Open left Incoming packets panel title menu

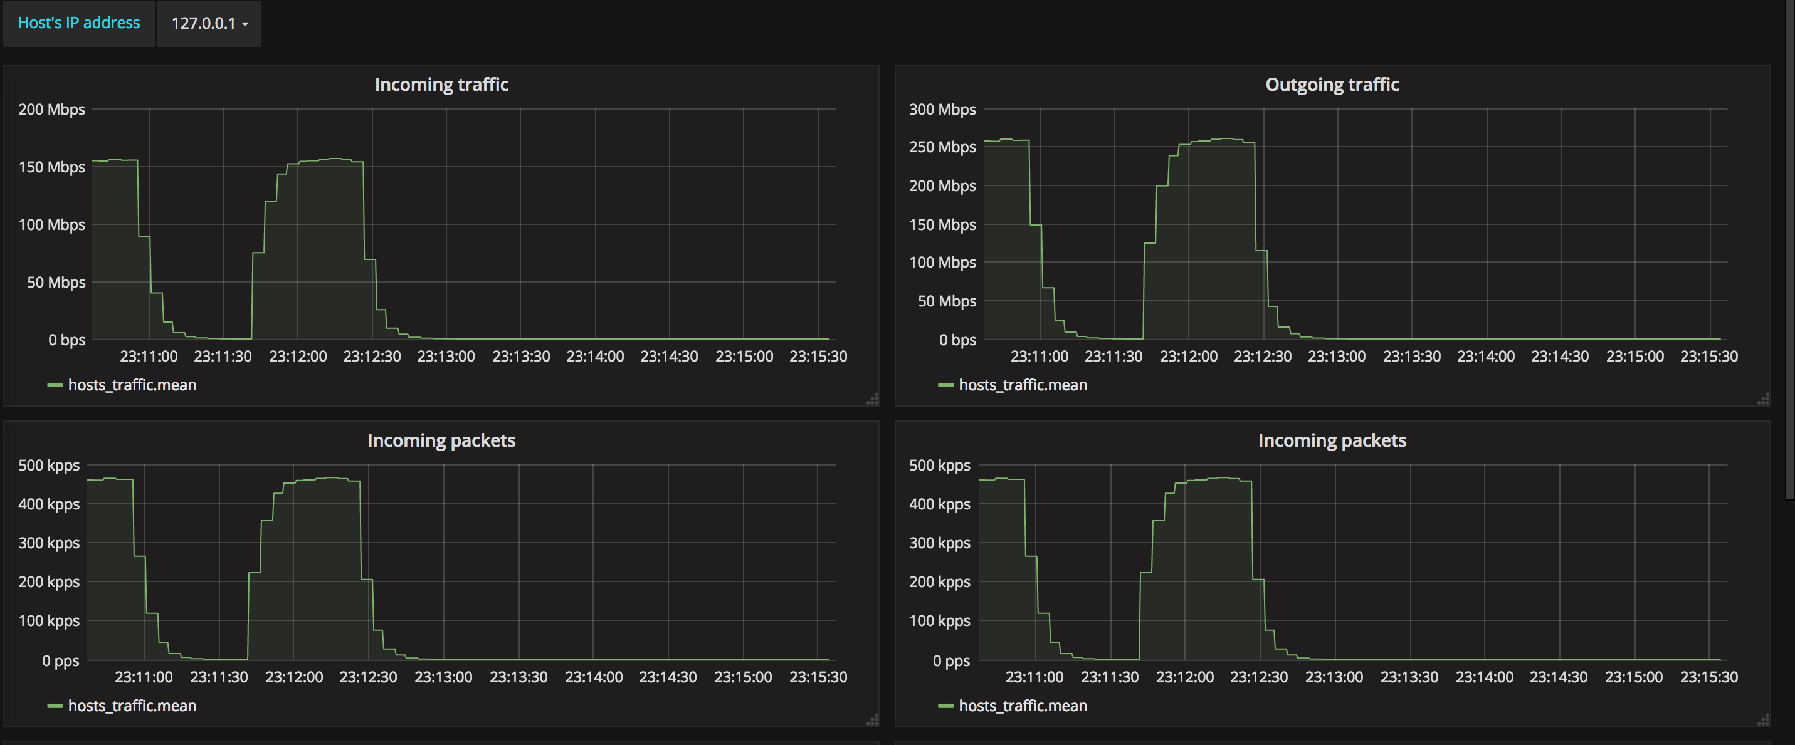coord(441,440)
